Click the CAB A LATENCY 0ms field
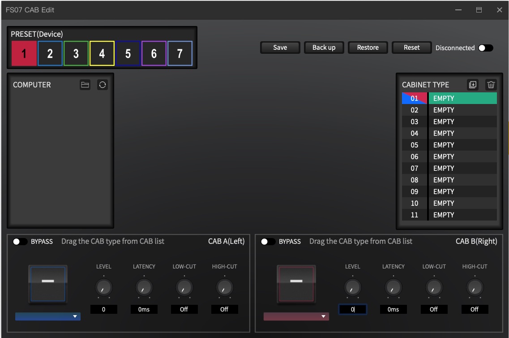The width and height of the screenshot is (509, 338). 144,309
